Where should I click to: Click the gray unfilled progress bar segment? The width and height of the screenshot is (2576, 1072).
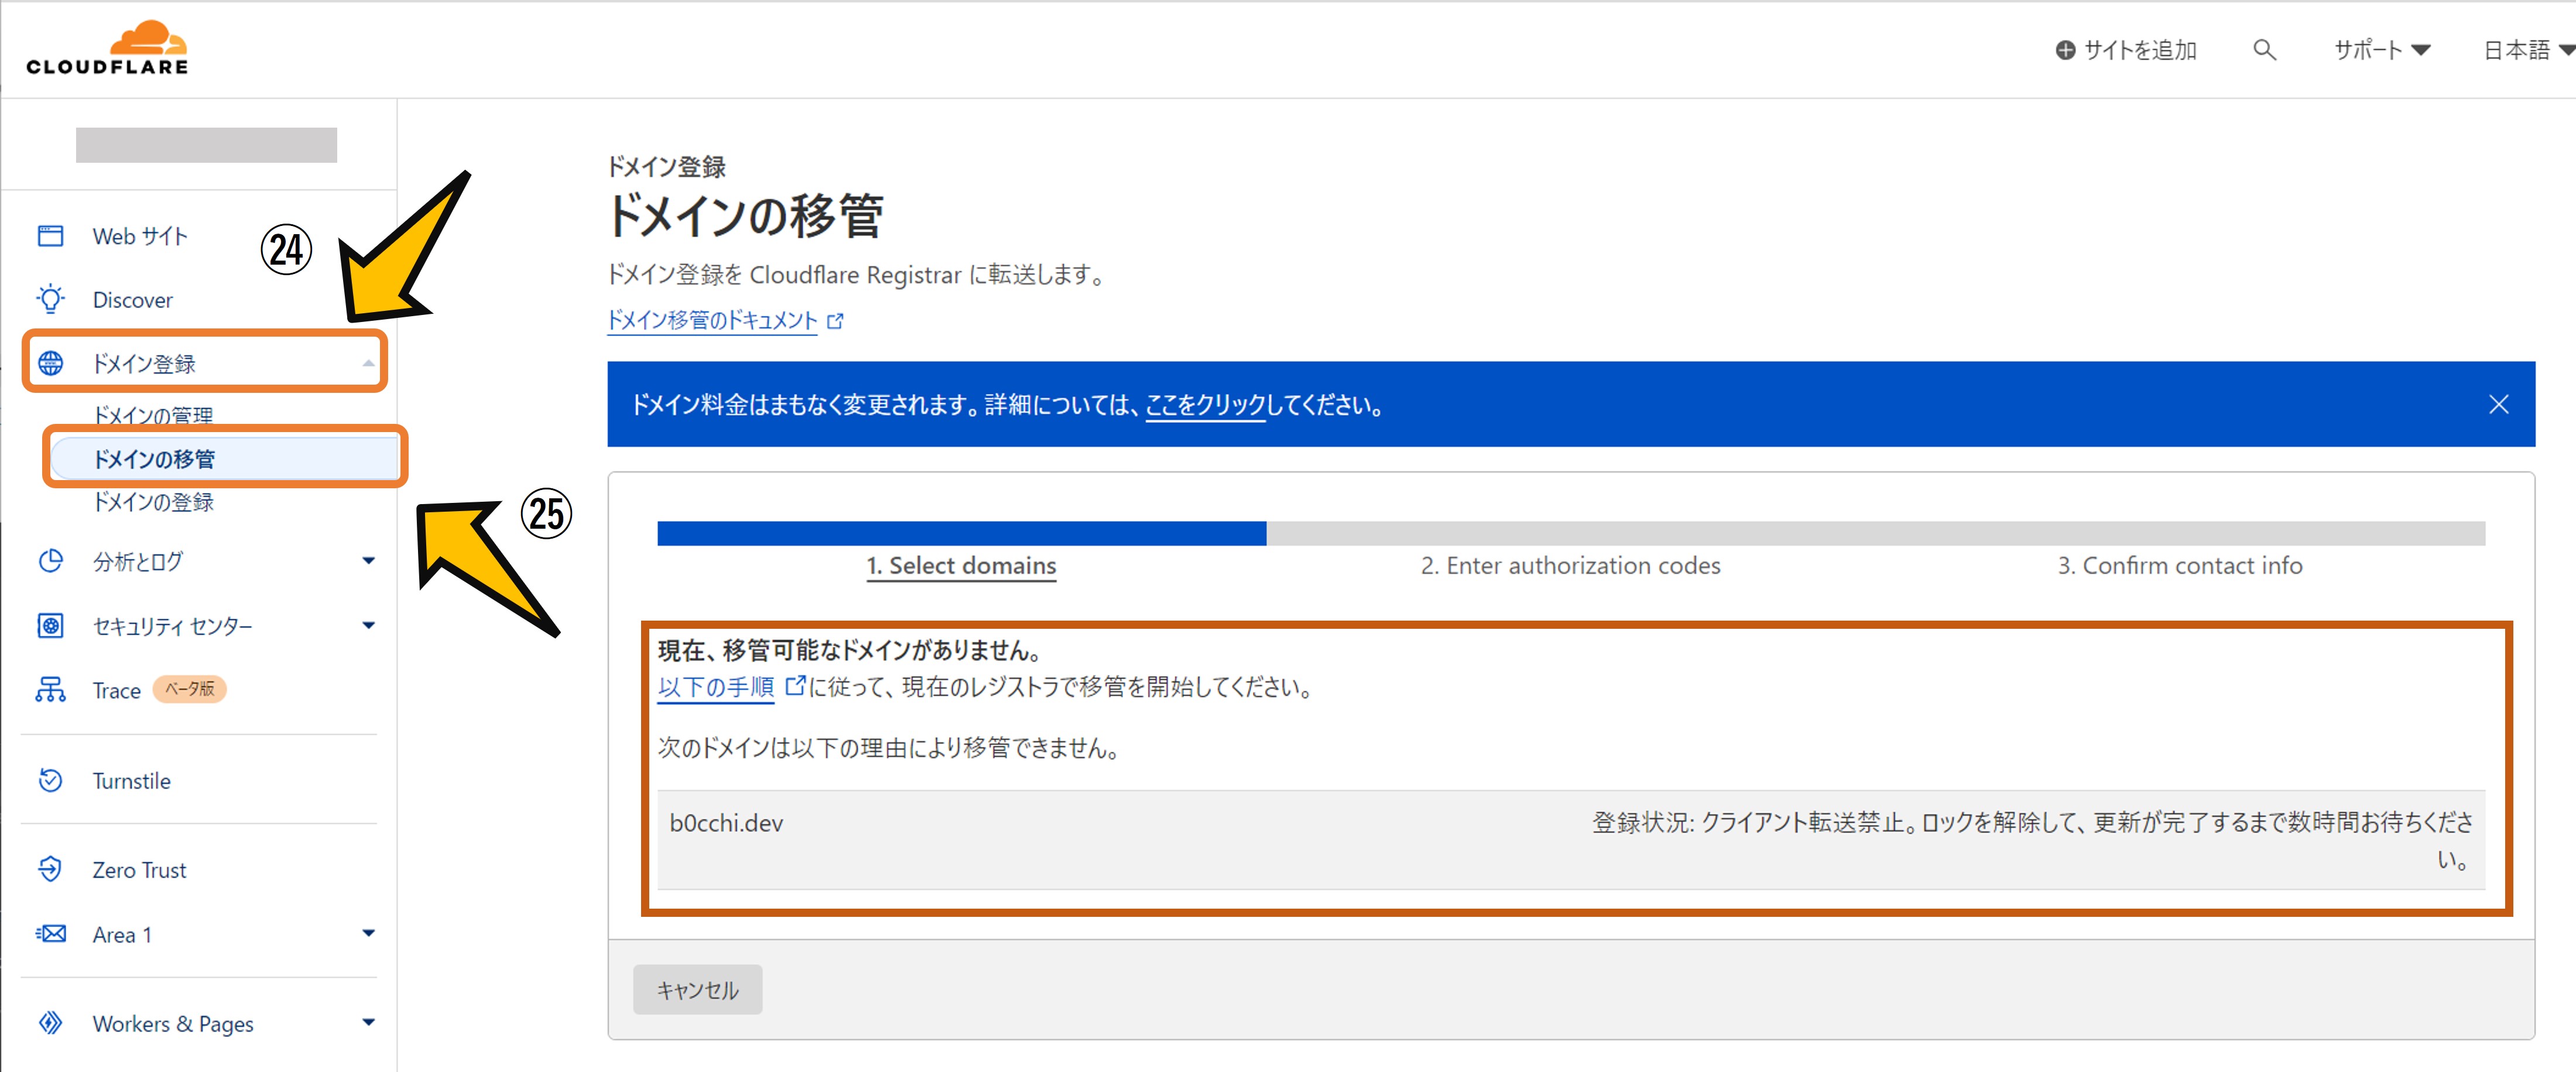point(1875,533)
